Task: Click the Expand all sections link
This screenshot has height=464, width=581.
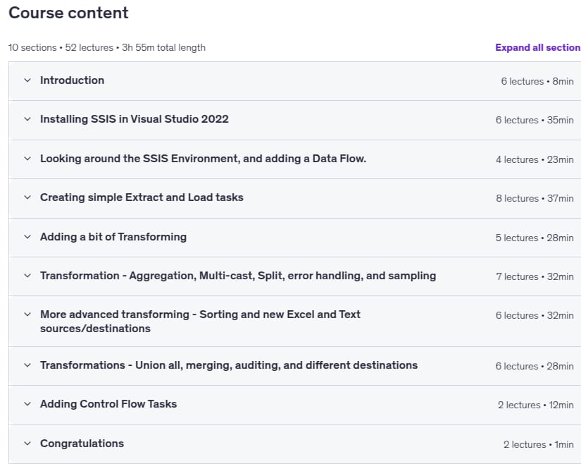Action: 538,47
